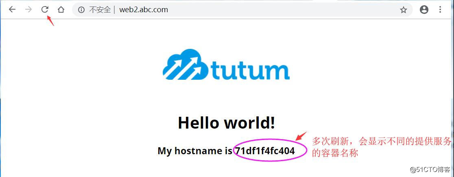Click the tutum cloud logo
This screenshot has width=454, height=177.
[226, 64]
